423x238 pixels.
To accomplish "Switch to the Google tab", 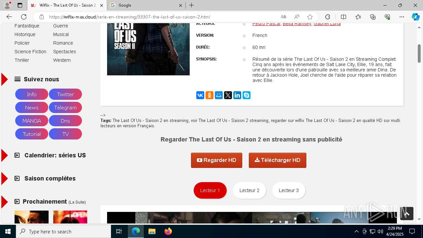I will click(147, 5).
